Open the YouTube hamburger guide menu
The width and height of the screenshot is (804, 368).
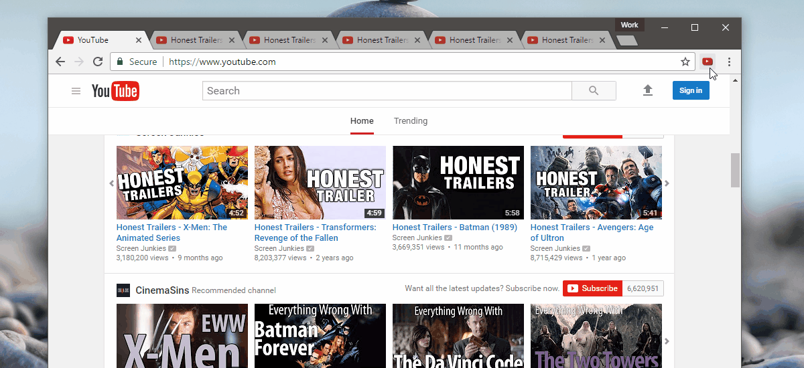coord(76,91)
